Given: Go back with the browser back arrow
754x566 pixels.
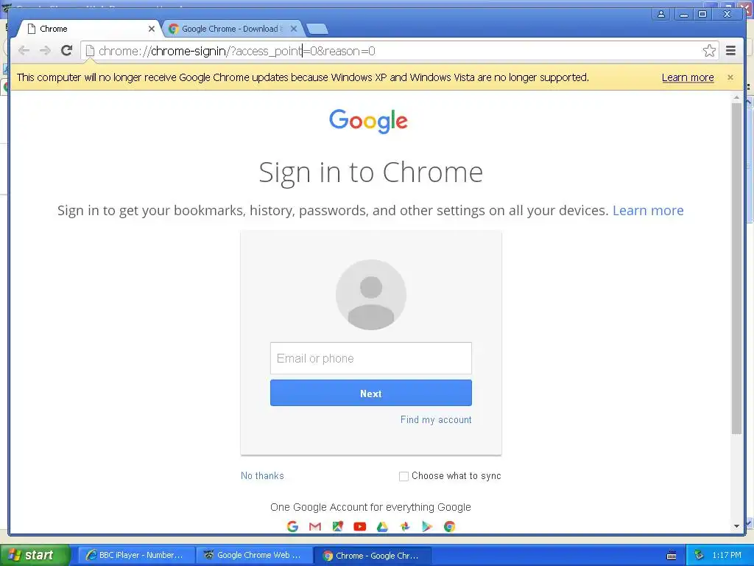Looking at the screenshot, I should [x=24, y=51].
